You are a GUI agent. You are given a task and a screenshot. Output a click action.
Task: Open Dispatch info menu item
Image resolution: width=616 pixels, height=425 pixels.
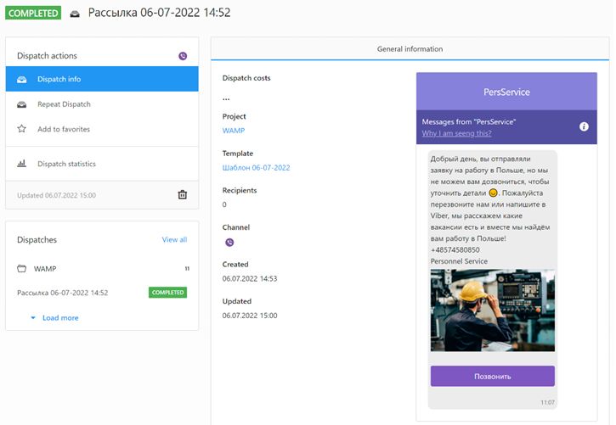pyautogui.click(x=102, y=79)
